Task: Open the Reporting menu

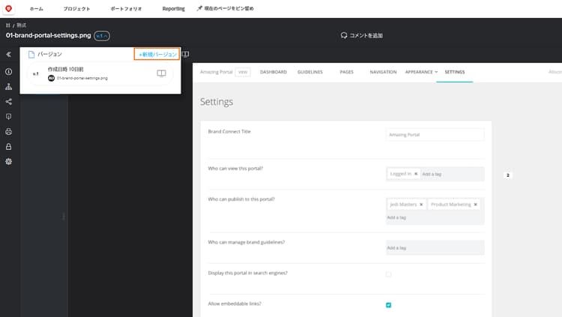Action: 174,8
